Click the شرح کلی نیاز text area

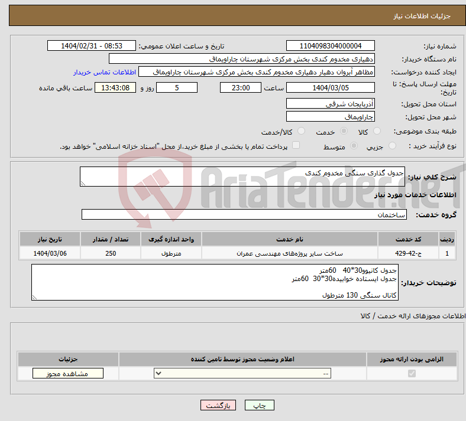click(242, 177)
